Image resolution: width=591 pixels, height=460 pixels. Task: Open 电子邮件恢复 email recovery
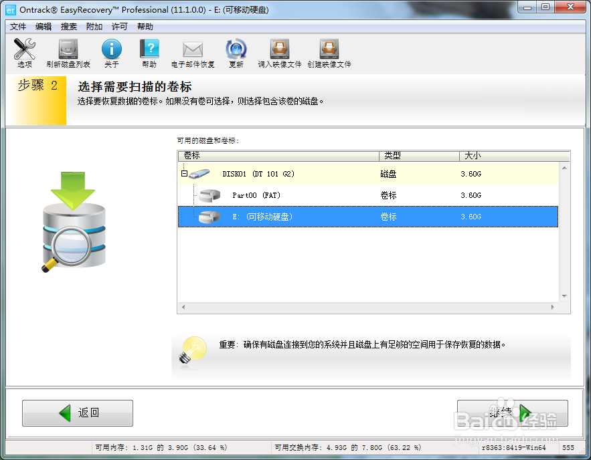click(x=193, y=53)
